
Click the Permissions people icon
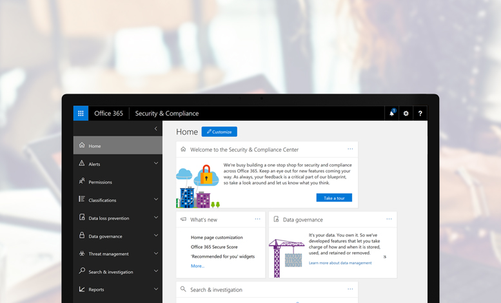[82, 182]
